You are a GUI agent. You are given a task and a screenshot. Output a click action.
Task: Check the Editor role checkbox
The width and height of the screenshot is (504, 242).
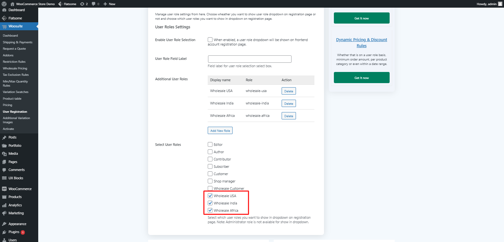(210, 145)
